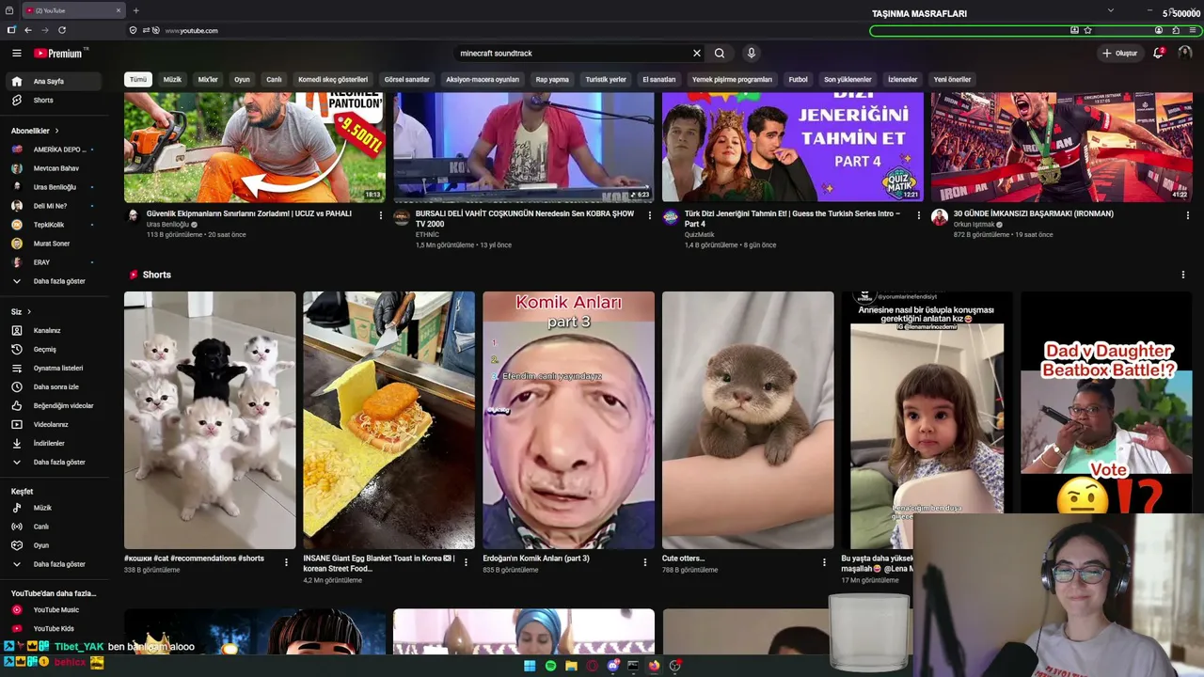Open more options for Güvenlik Ekipmanlarının video

pos(381,215)
